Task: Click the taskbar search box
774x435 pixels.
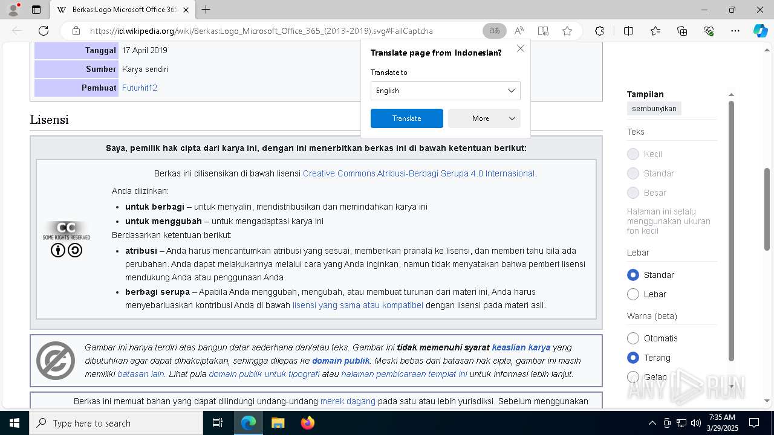Action: click(116, 423)
